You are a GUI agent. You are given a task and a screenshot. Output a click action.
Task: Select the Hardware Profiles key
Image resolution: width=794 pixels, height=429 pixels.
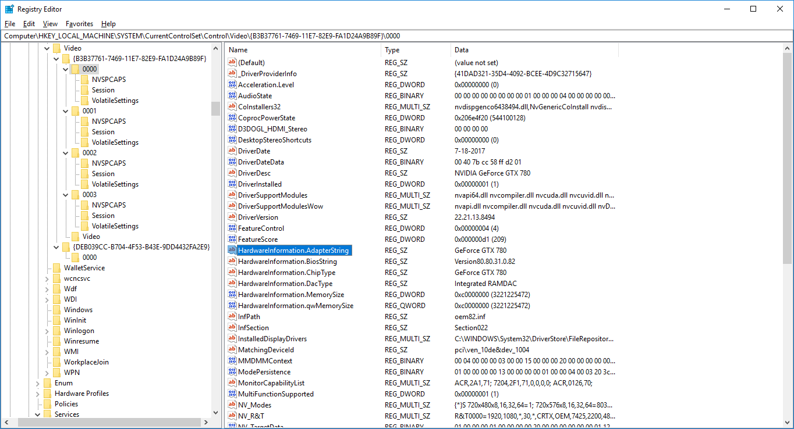coord(81,394)
